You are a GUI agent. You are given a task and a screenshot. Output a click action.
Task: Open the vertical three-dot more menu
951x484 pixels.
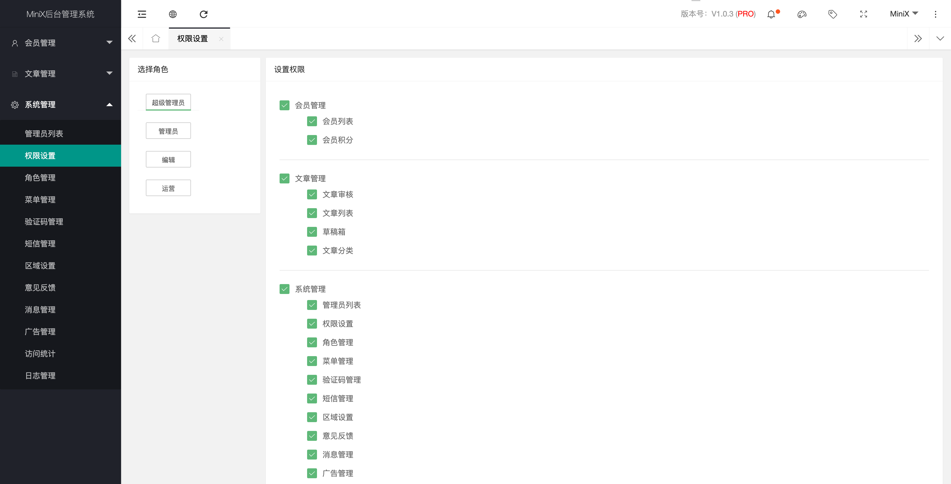point(935,14)
